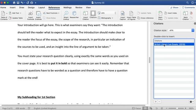The image size is (196, 110).
Task: Click the Show Notes button
Action: [50, 18]
